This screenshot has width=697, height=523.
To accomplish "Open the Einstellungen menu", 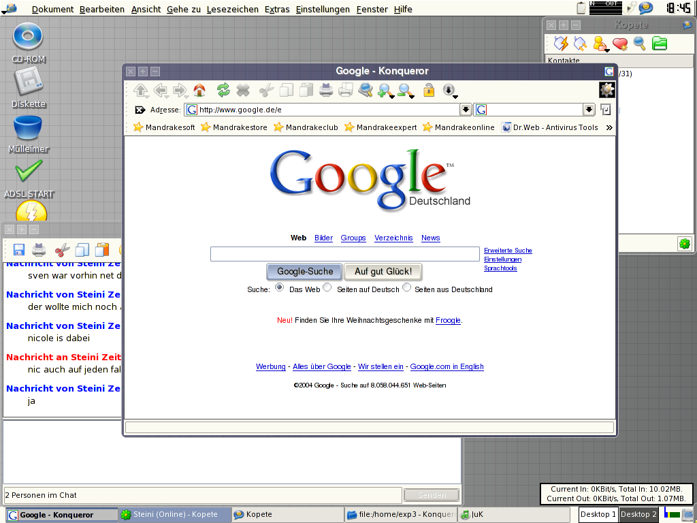I will tap(323, 9).
